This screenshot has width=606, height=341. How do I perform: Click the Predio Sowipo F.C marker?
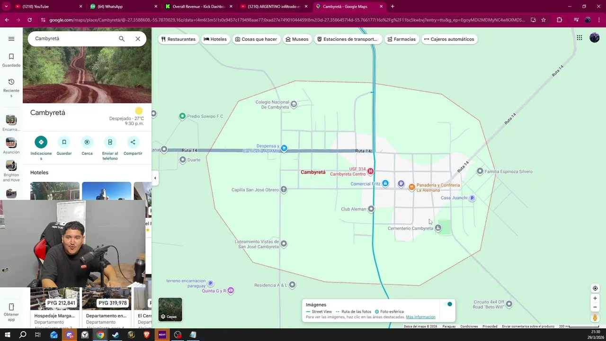[x=182, y=116]
